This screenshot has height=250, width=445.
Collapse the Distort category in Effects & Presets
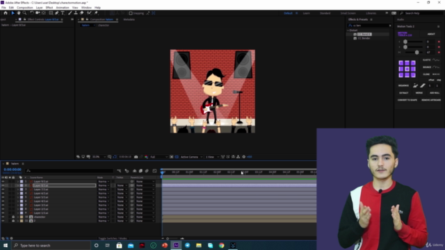coord(348,31)
